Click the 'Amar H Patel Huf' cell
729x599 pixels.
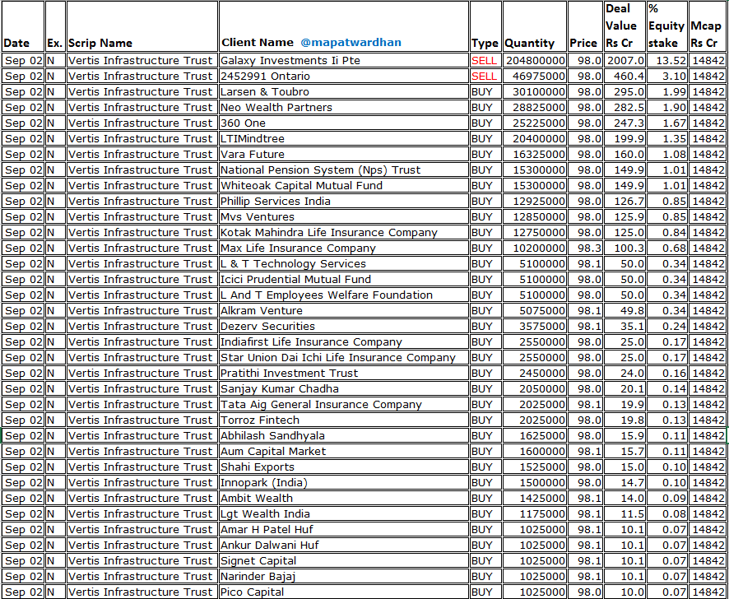point(344,529)
